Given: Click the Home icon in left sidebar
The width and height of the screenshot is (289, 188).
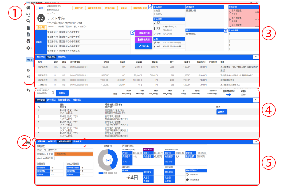Looking at the screenshot, I should (x=29, y=8).
